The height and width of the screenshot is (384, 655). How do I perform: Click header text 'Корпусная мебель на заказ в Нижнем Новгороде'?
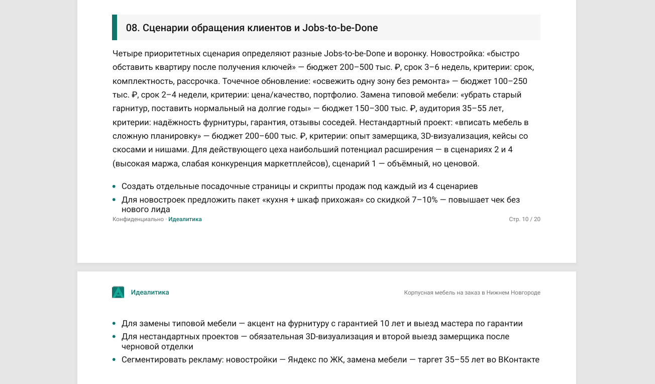click(x=472, y=293)
